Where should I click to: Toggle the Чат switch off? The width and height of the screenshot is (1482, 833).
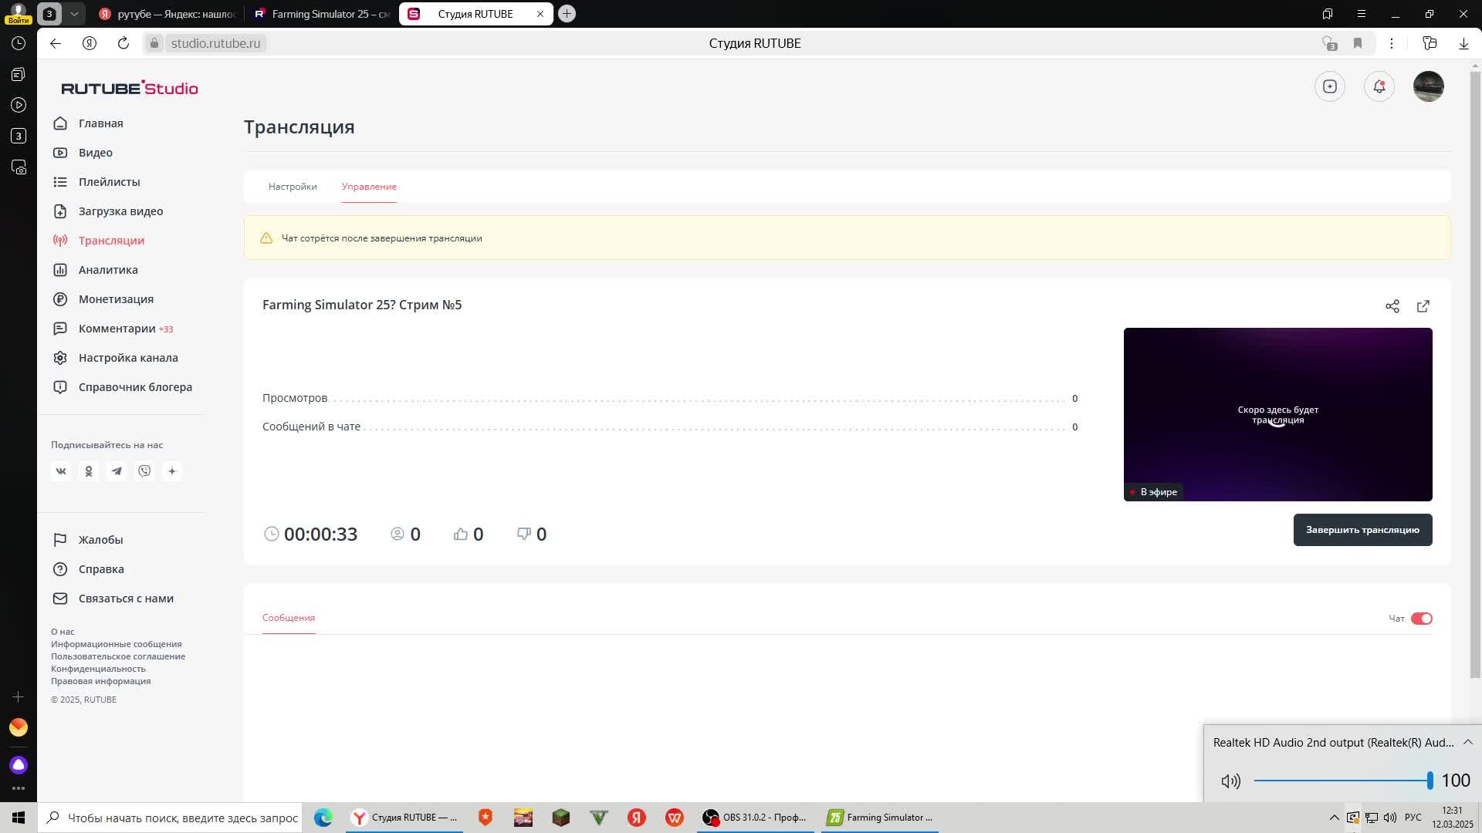click(1421, 619)
